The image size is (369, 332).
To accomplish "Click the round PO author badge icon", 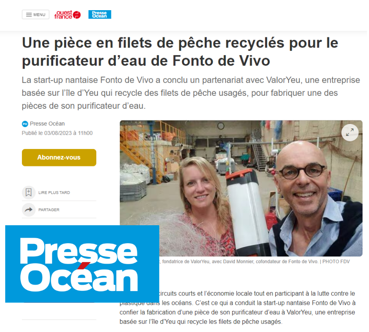I will coord(25,124).
